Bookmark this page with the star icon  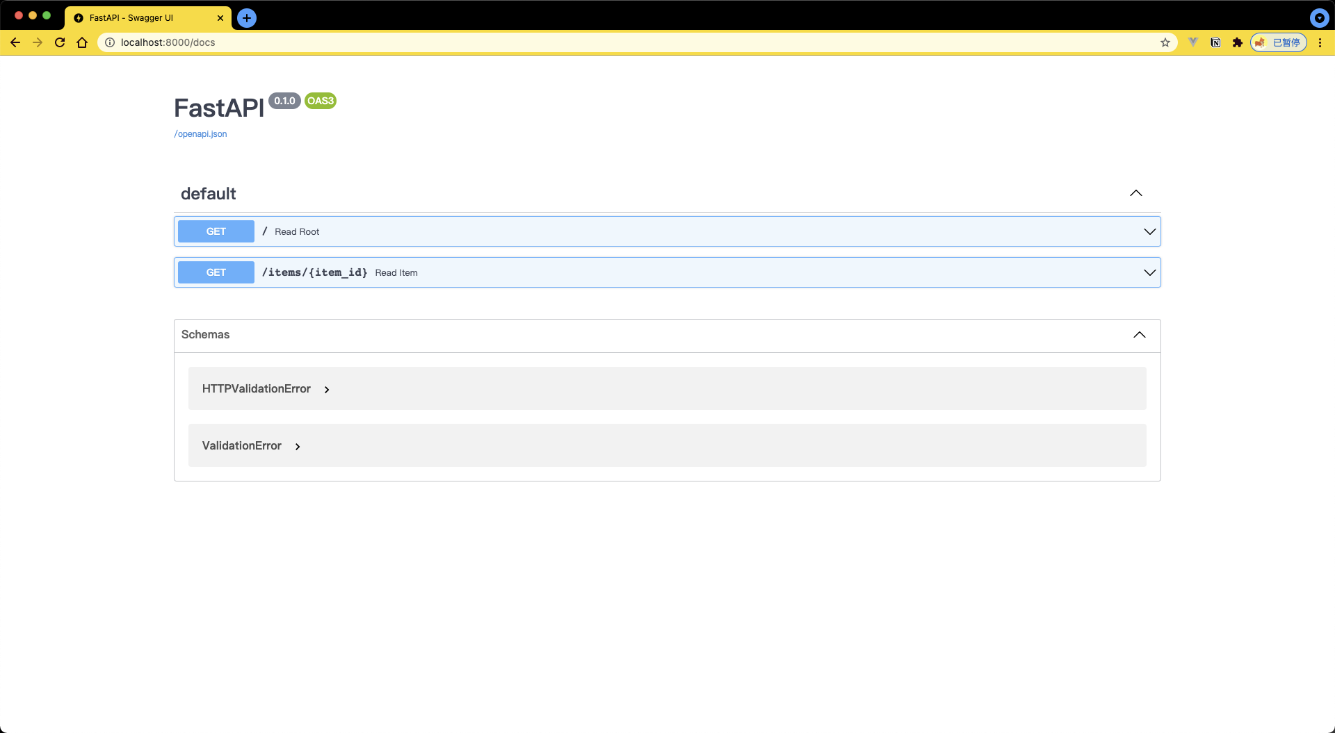[1165, 42]
